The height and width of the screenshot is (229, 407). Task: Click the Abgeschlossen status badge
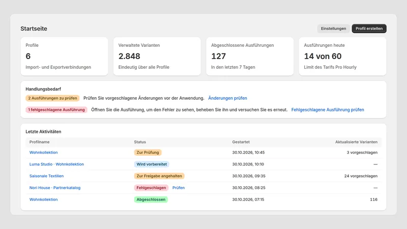(151, 199)
